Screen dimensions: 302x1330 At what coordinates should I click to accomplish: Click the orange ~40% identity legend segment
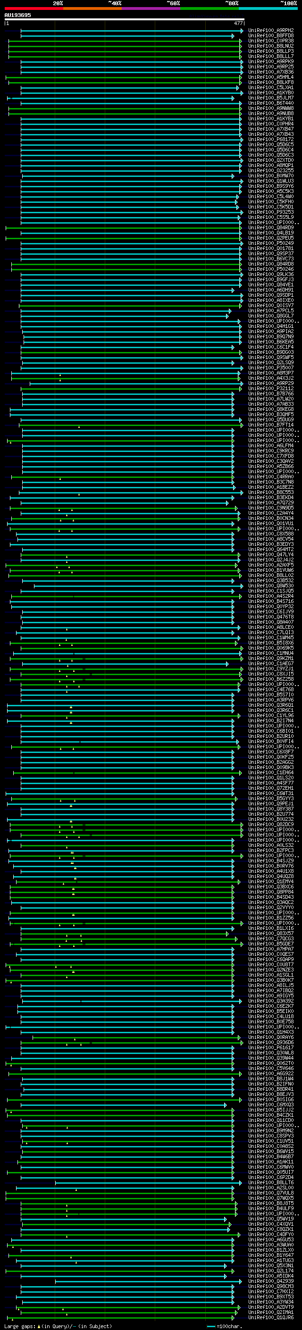coord(92,8)
